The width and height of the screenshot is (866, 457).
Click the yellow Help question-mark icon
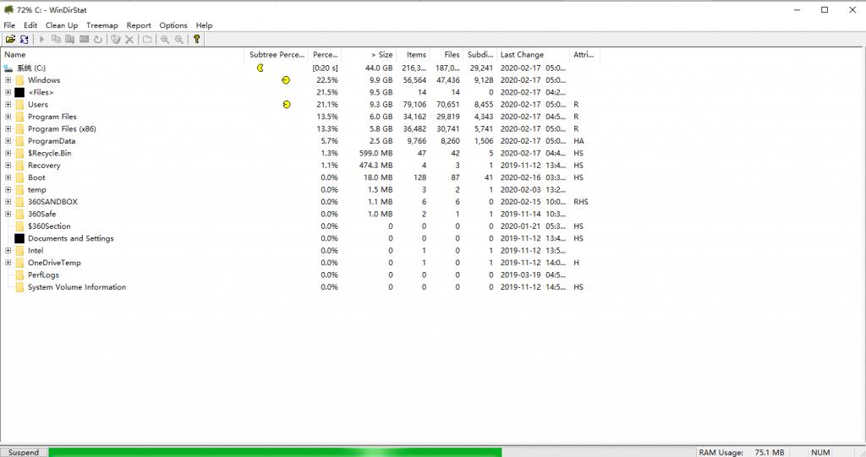click(x=196, y=39)
